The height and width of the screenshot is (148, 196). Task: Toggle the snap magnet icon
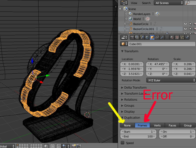pos(58,146)
